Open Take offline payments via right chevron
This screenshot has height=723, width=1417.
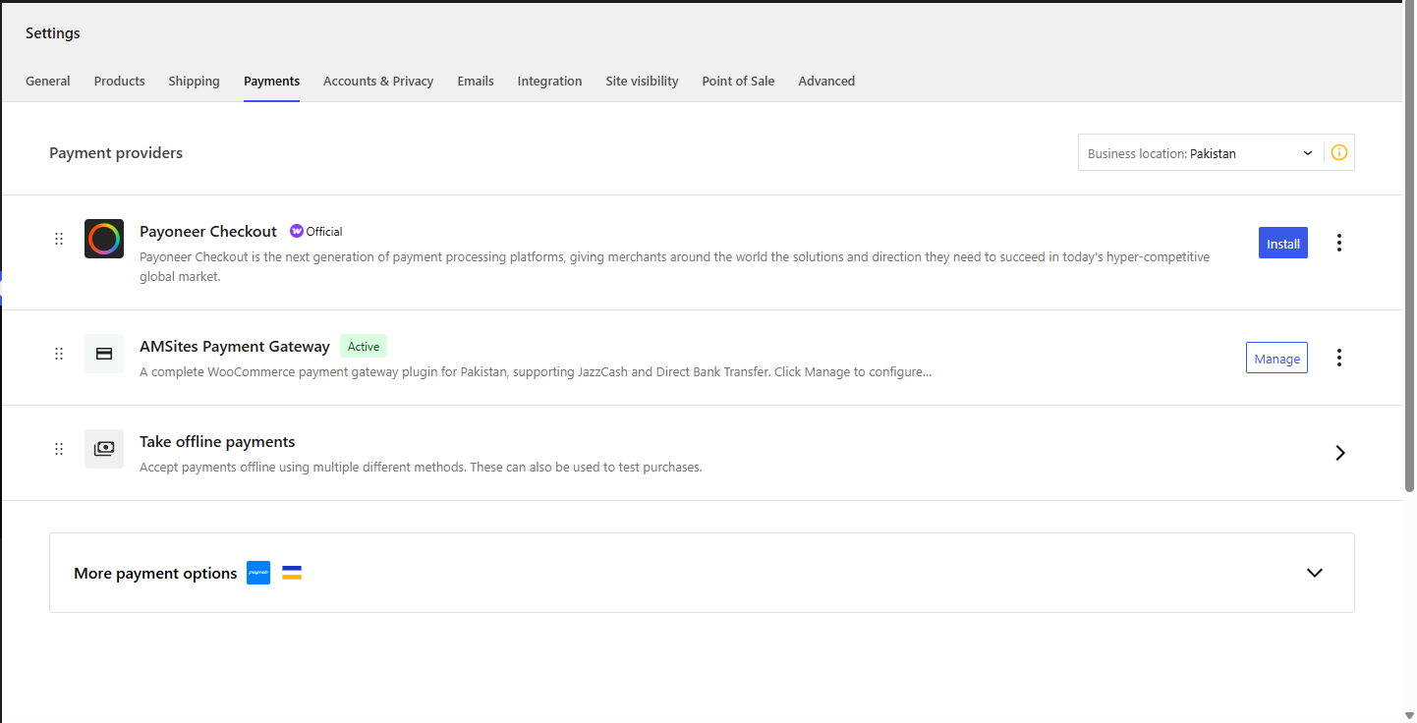[x=1340, y=453]
